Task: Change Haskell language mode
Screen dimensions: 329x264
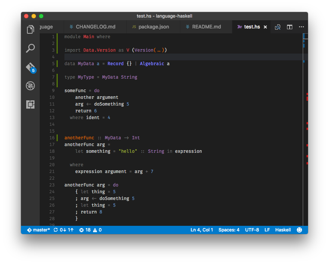Action: pos(283,230)
